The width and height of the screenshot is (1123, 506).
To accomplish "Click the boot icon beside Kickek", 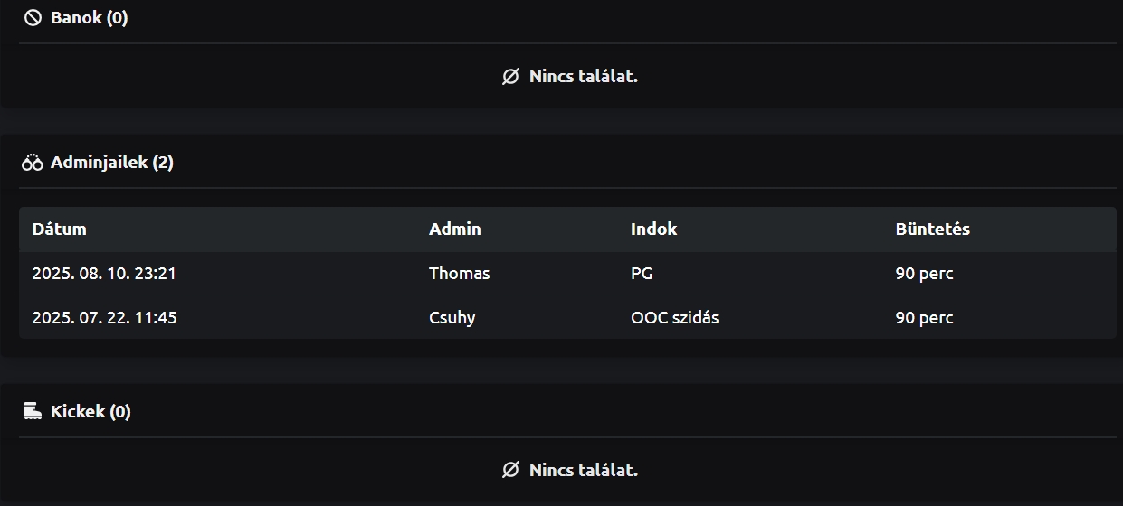I will click(x=33, y=411).
